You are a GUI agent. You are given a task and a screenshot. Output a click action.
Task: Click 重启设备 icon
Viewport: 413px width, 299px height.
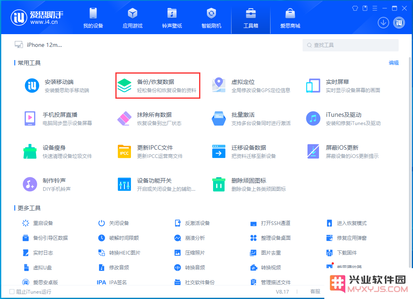coord(25,223)
